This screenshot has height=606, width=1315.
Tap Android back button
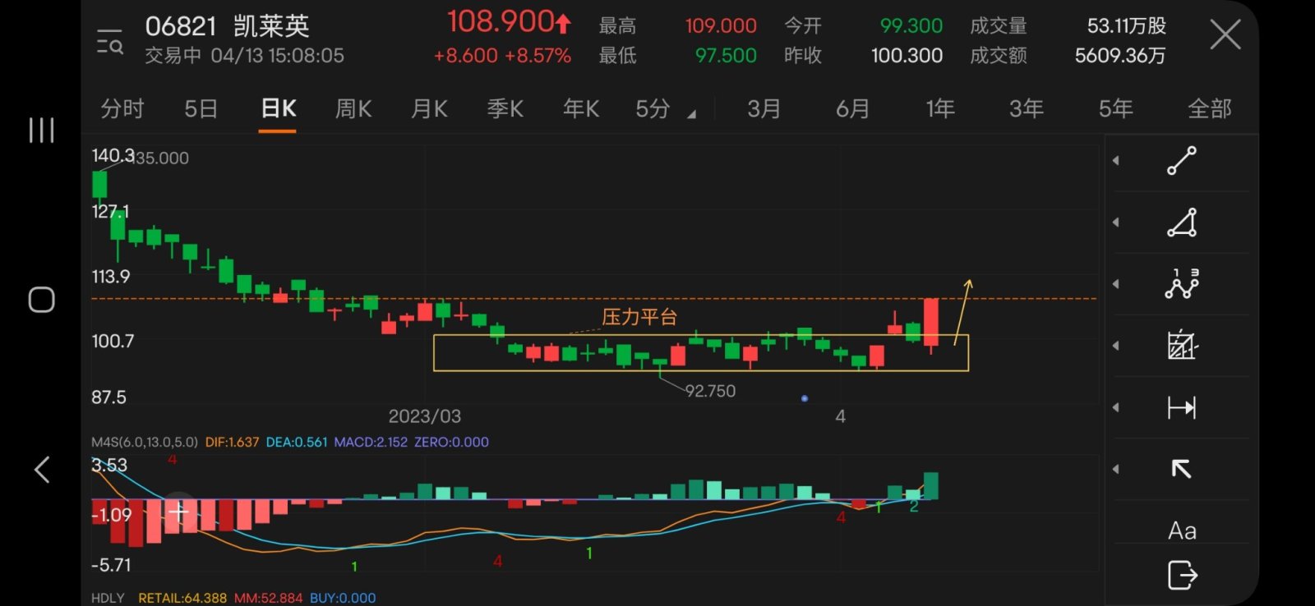(41, 470)
